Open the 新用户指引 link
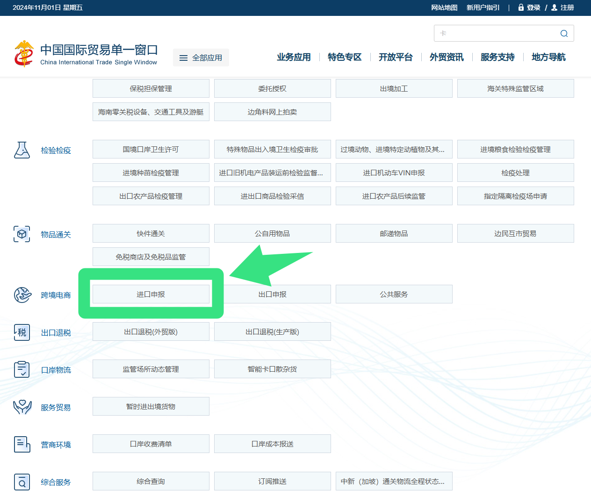 coord(483,7)
